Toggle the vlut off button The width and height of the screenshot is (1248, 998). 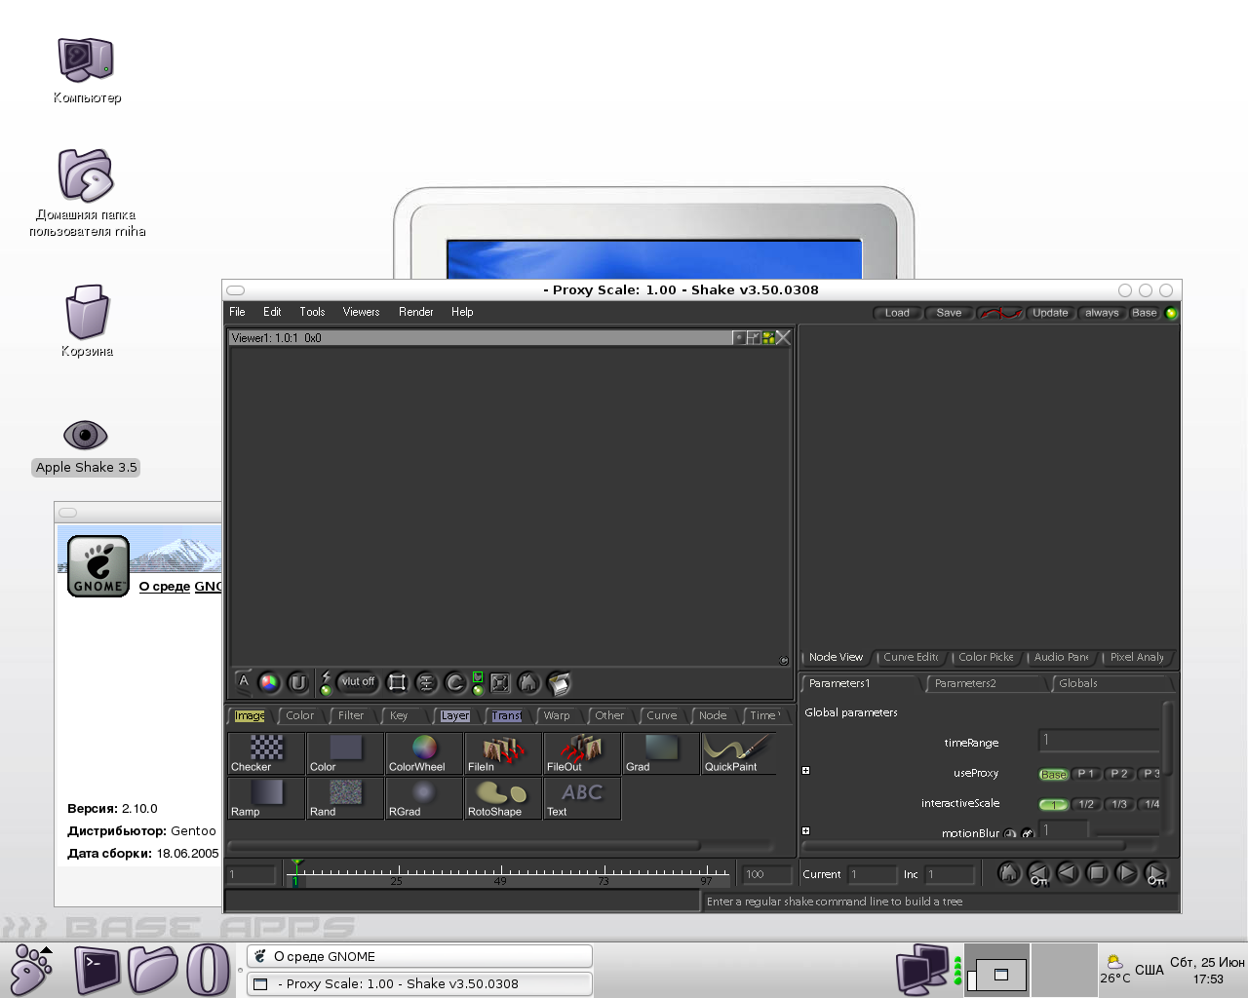pos(357,682)
